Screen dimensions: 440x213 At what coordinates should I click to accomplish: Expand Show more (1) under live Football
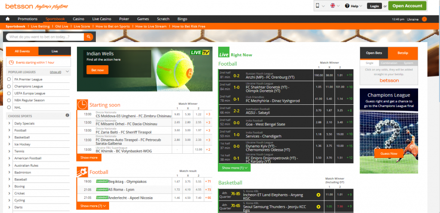234,167
